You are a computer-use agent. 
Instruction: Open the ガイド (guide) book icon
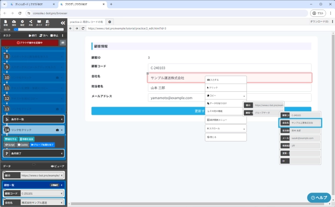(40, 22)
